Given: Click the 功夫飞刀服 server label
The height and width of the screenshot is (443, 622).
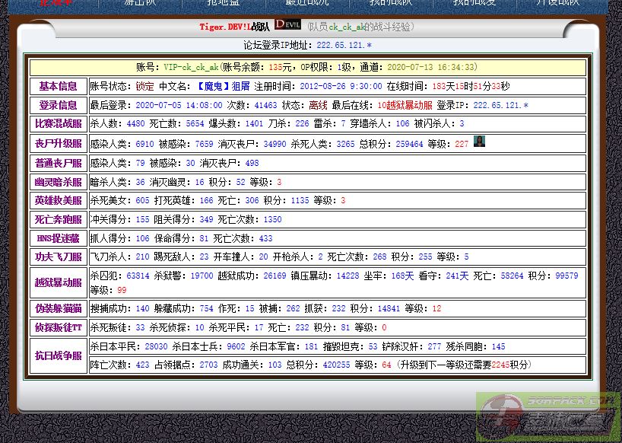Looking at the screenshot, I should [x=58, y=257].
